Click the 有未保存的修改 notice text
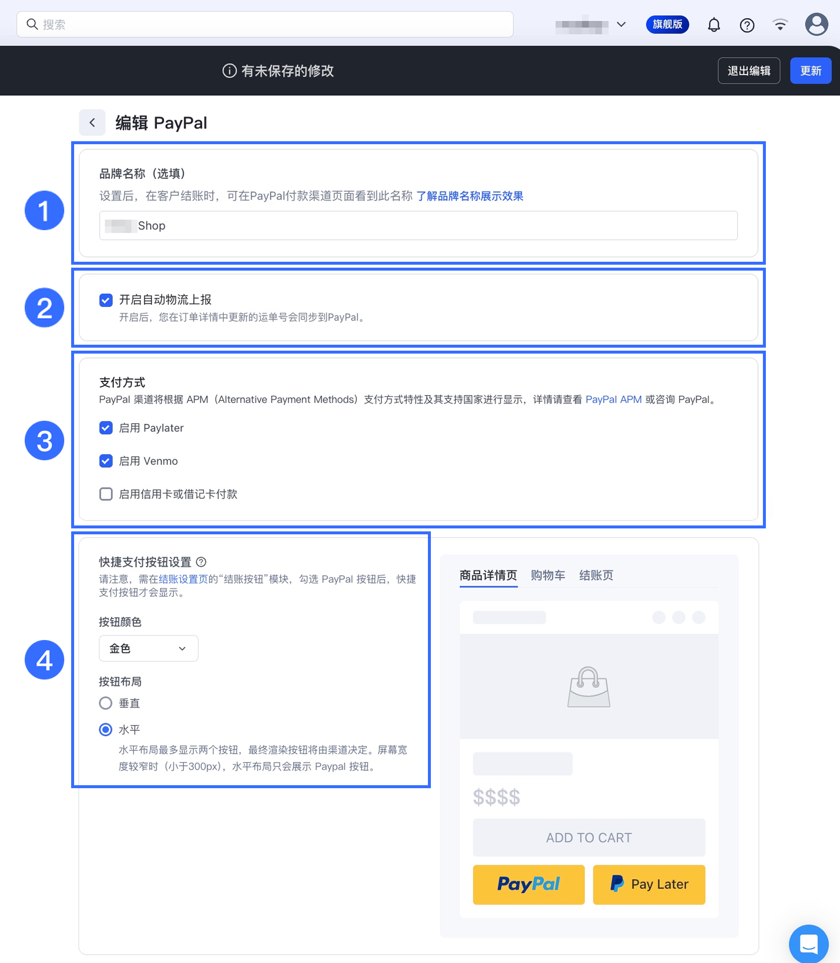 click(x=288, y=71)
